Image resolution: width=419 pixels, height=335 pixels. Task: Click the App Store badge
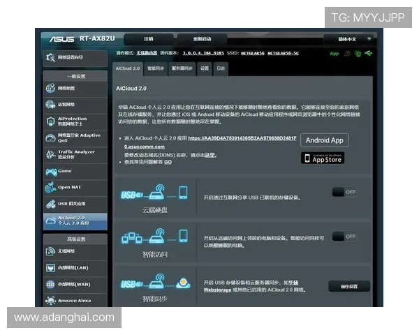point(323,158)
